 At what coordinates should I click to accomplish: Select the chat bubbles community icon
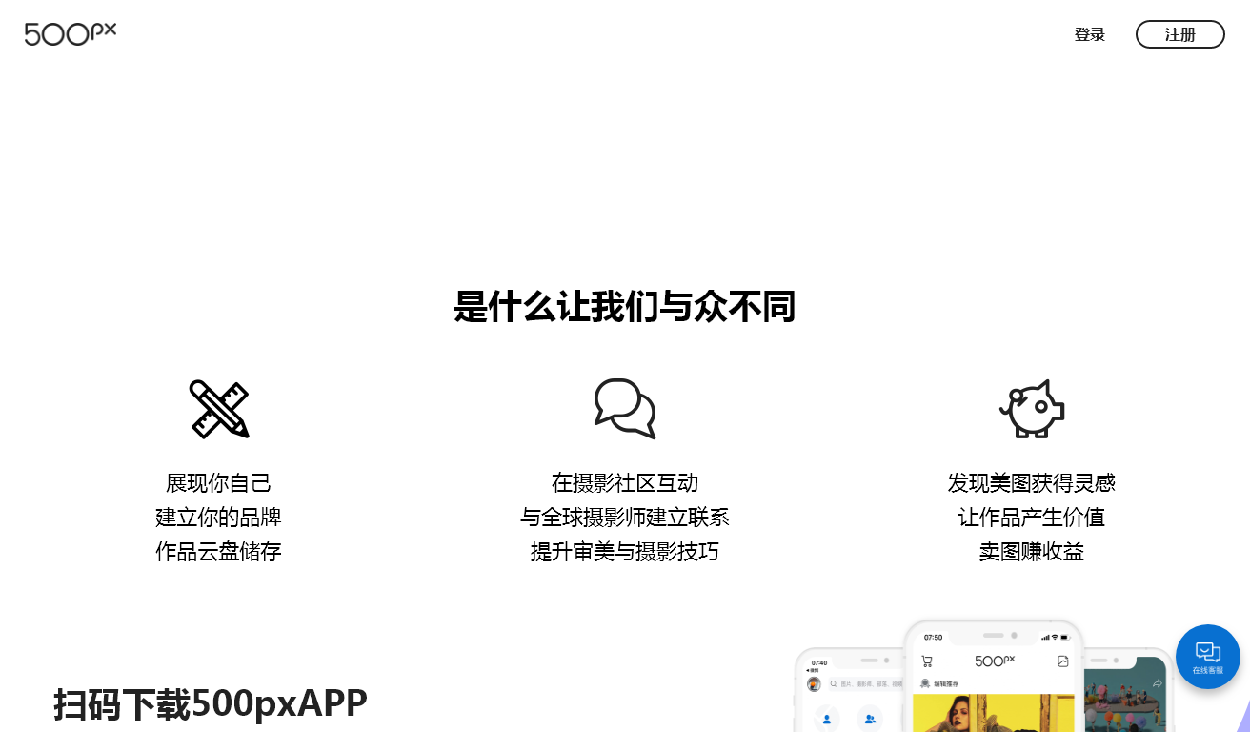(625, 409)
